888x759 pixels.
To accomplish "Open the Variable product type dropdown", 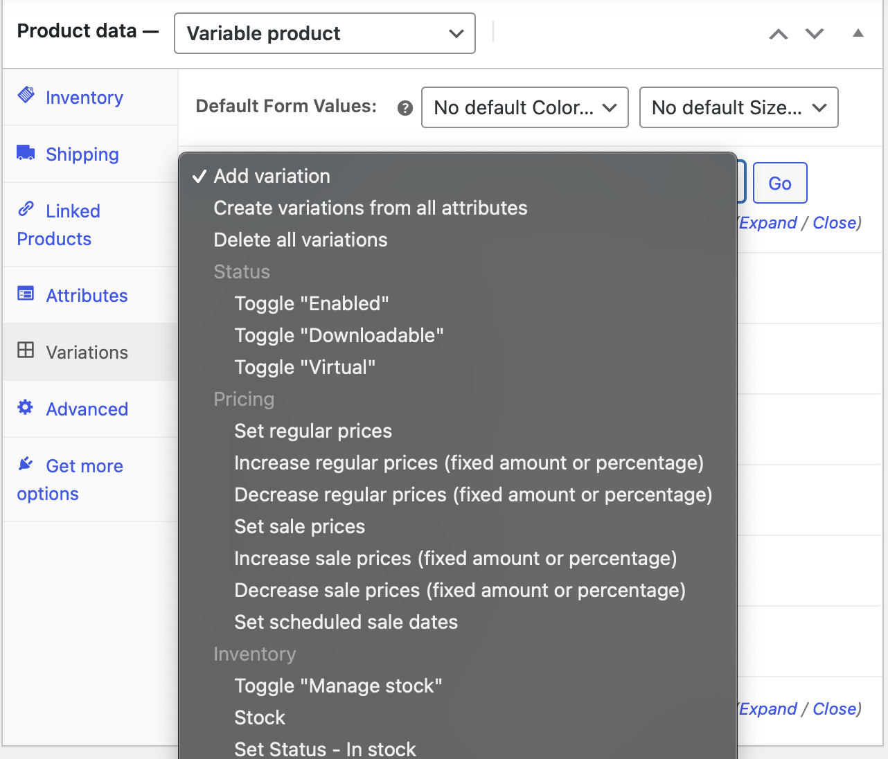I will (x=325, y=33).
